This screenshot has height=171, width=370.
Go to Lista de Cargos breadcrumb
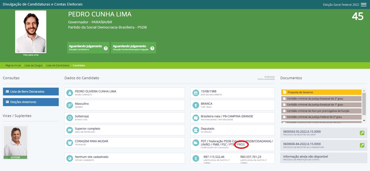coord(33,65)
